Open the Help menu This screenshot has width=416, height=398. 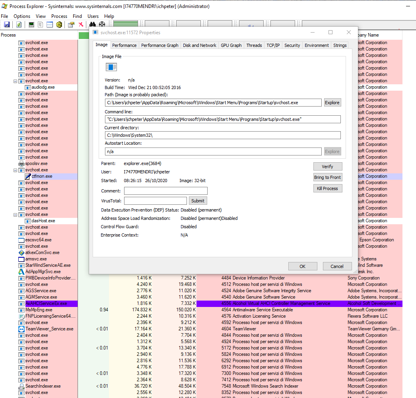(109, 16)
